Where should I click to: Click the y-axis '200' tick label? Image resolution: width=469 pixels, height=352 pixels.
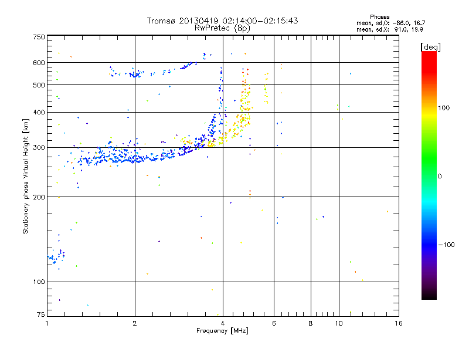[x=39, y=197]
